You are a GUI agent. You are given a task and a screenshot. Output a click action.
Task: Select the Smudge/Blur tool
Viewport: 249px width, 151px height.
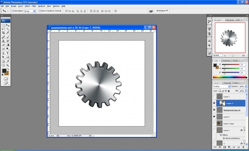[3, 49]
